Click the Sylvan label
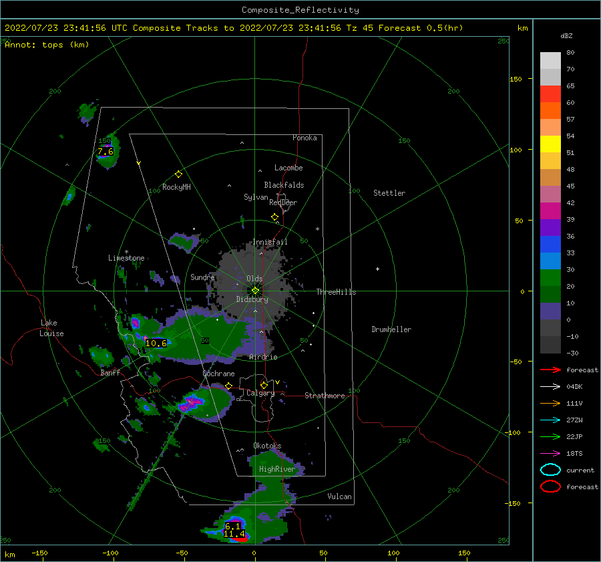This screenshot has width=601, height=562. click(x=256, y=197)
